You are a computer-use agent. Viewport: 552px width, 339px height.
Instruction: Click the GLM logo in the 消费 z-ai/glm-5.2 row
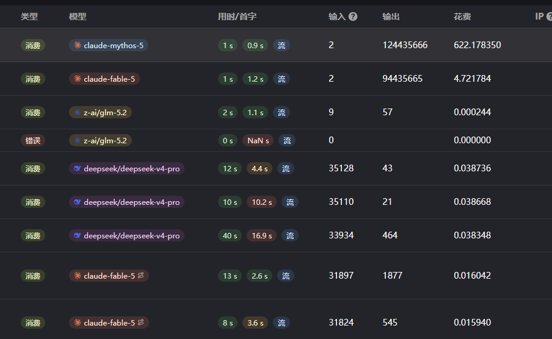click(x=78, y=113)
